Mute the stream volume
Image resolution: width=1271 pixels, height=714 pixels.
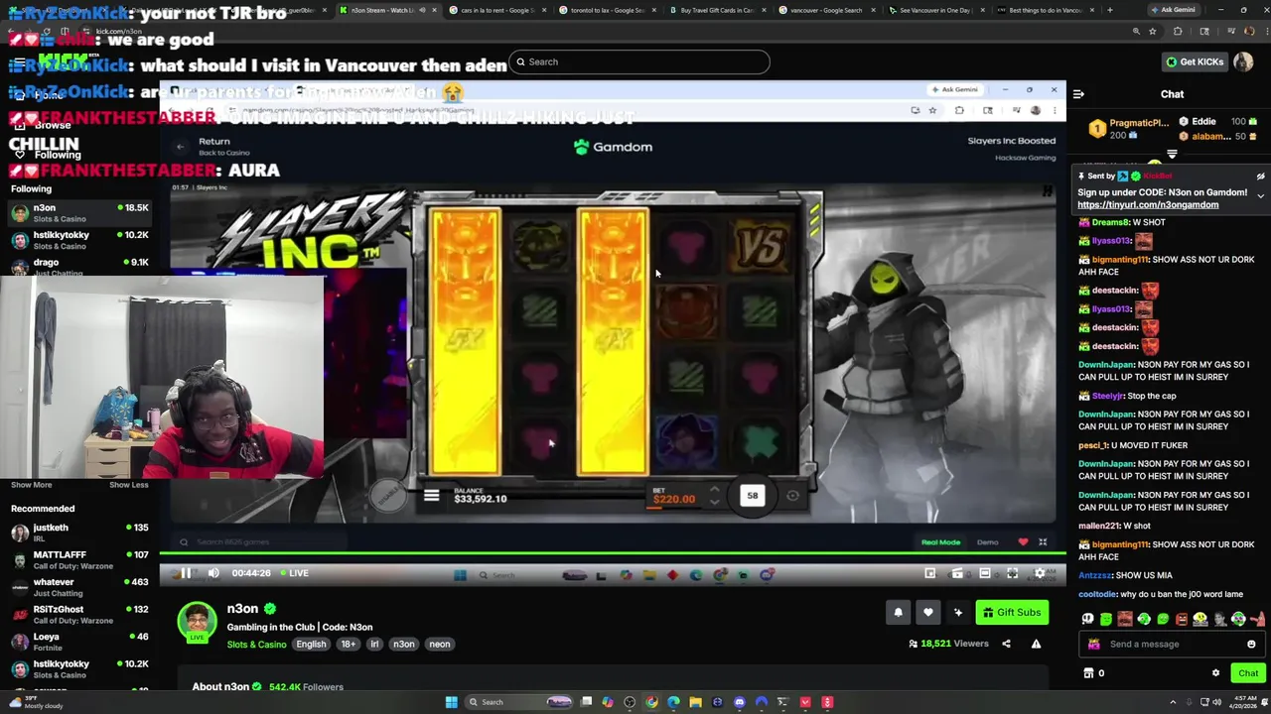tap(213, 573)
